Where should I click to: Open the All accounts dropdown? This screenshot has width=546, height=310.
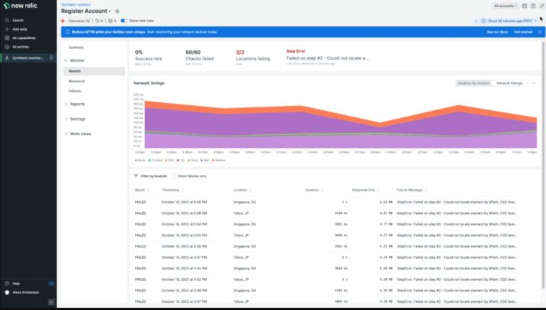pos(506,6)
